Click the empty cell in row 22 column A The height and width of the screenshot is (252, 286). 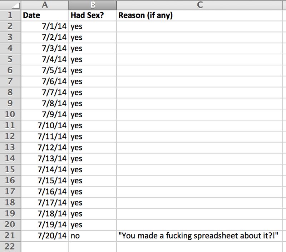tap(44, 247)
